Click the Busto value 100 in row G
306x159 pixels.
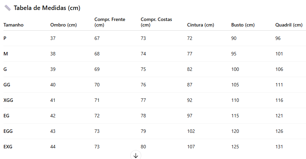[x=235, y=69]
